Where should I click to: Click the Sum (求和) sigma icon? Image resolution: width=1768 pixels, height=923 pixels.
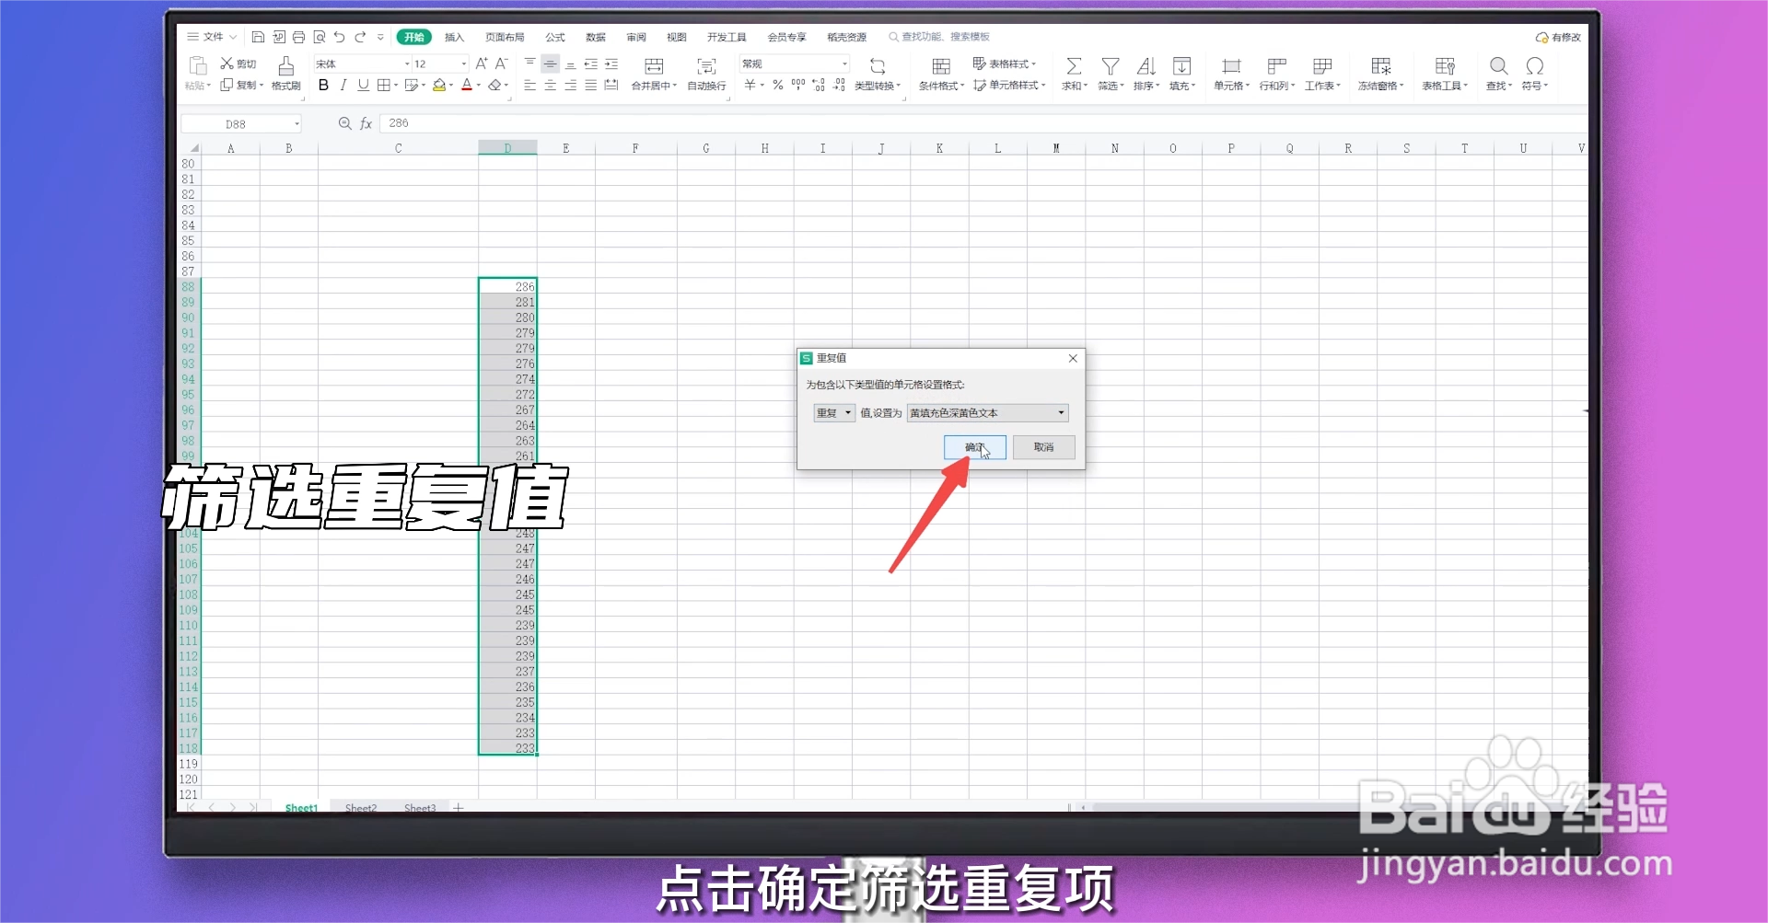point(1074,66)
